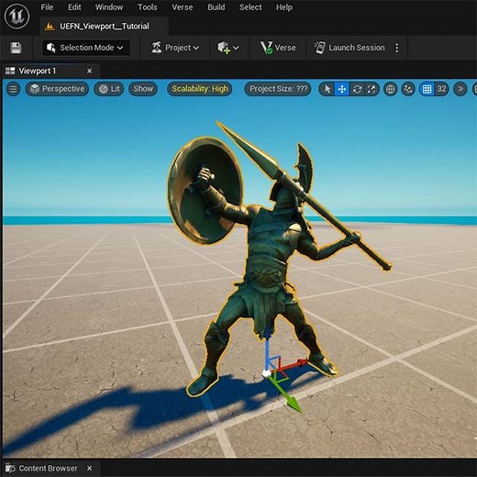Open the add content cube dropdown
The image size is (477, 477).
pyautogui.click(x=227, y=48)
